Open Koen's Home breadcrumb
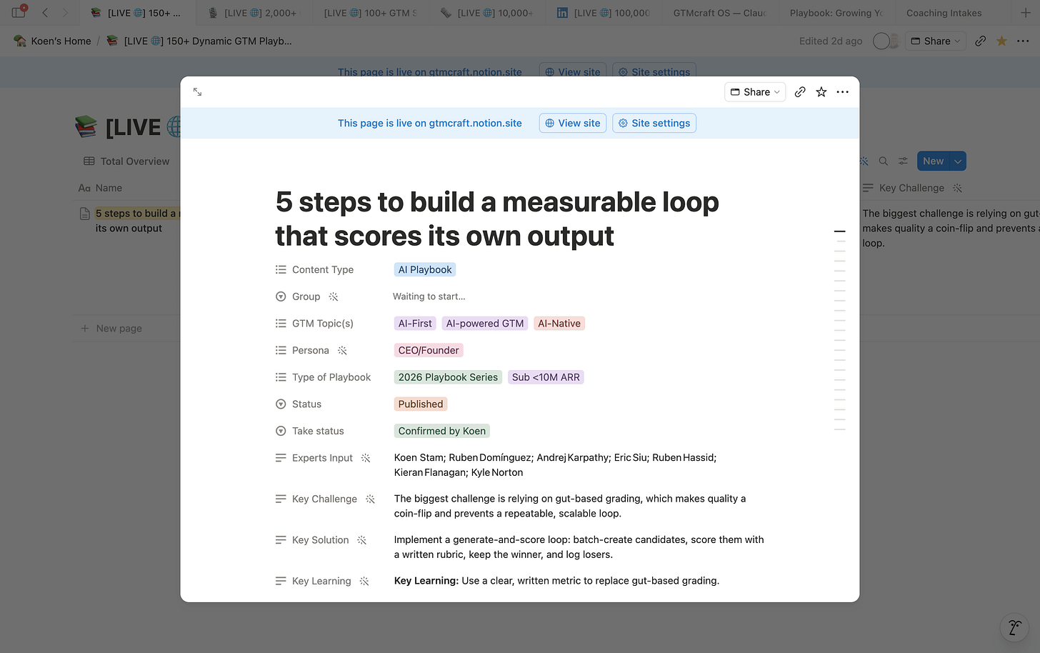The image size is (1040, 653). click(53, 41)
